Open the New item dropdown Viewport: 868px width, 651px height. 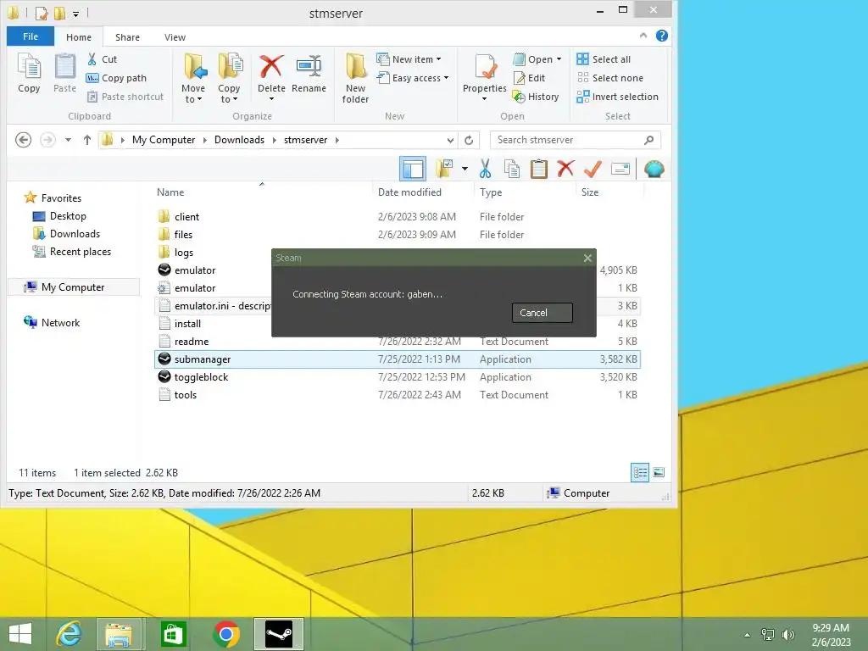pos(409,59)
